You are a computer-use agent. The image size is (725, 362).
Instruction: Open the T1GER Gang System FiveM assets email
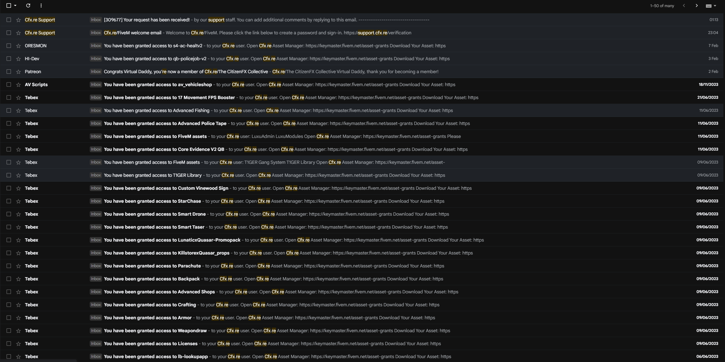click(362, 162)
